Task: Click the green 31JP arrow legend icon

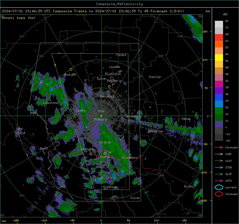Action: (219, 174)
